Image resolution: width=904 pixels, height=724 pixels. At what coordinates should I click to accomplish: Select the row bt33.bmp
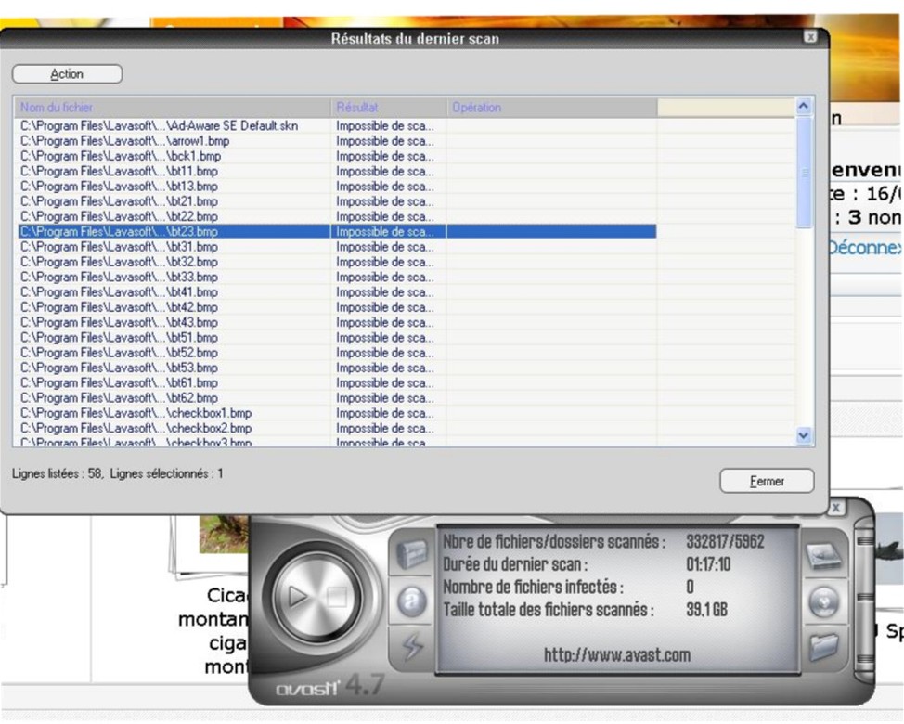point(337,278)
